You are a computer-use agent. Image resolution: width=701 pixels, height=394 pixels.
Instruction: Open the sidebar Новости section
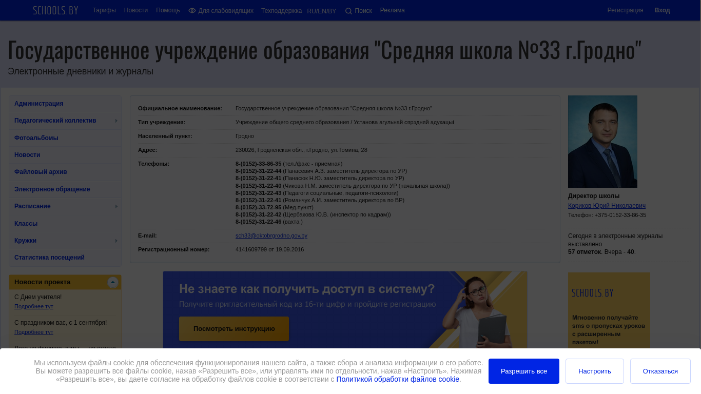pyautogui.click(x=65, y=155)
